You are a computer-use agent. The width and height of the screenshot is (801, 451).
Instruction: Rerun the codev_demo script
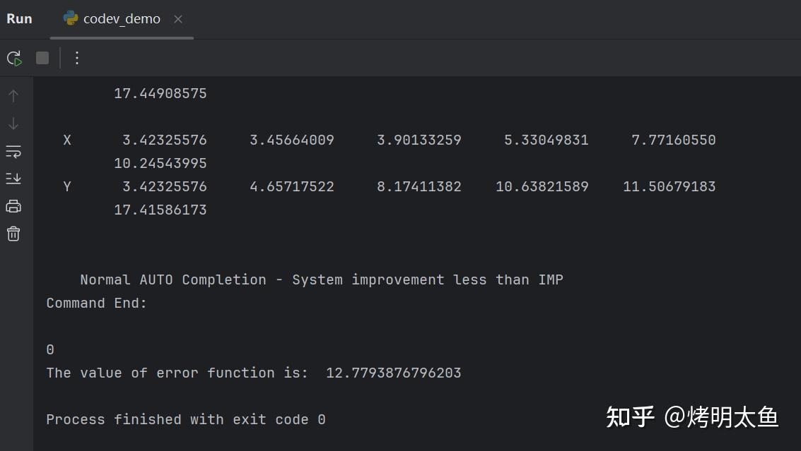(14, 58)
